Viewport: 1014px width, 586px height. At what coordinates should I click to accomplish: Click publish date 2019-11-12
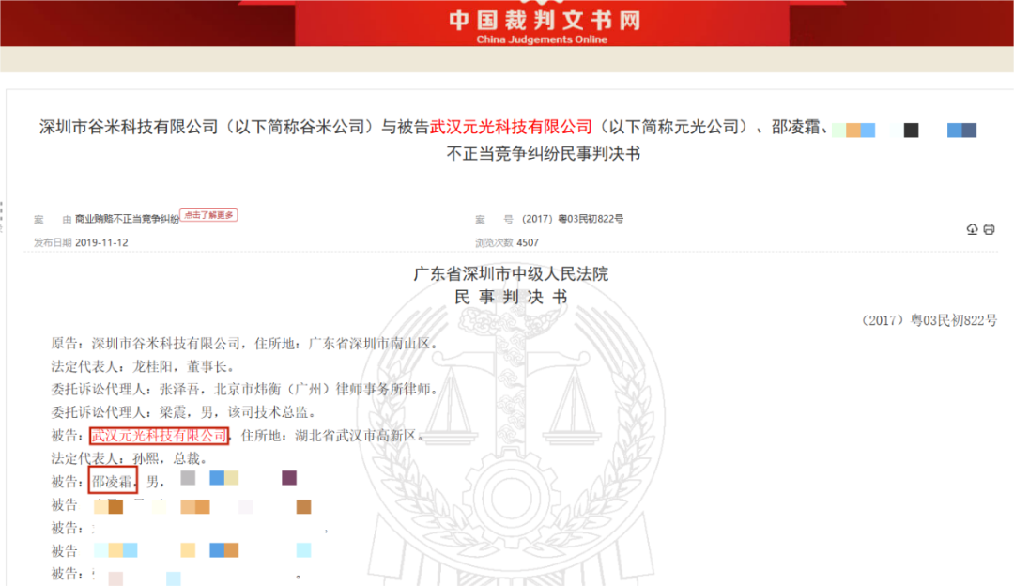click(101, 242)
